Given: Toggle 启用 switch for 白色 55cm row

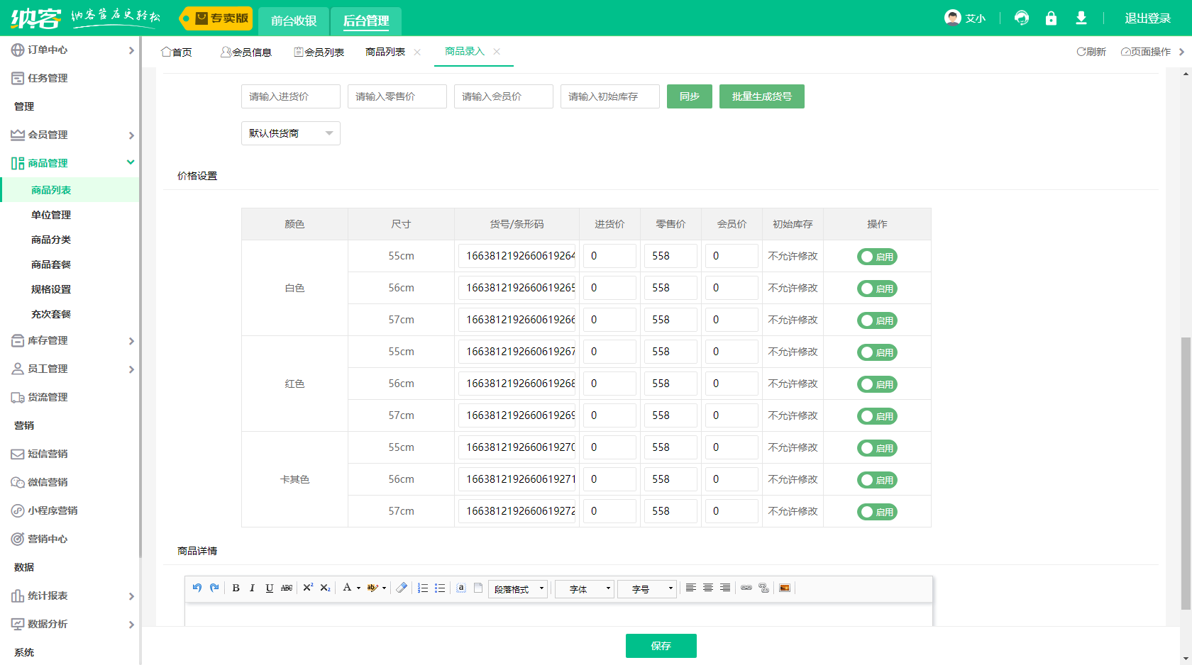Looking at the screenshot, I should [877, 257].
